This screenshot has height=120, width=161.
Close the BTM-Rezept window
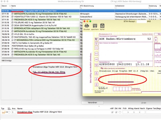tap(85, 21)
